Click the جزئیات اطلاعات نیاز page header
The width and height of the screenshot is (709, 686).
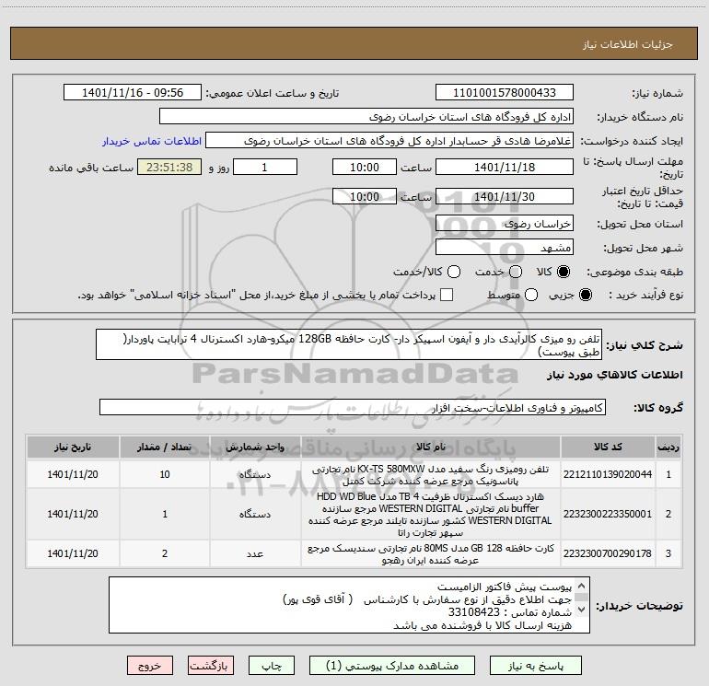[627, 44]
